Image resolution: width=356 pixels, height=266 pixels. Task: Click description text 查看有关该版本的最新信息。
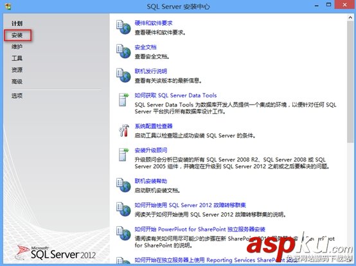point(168,81)
